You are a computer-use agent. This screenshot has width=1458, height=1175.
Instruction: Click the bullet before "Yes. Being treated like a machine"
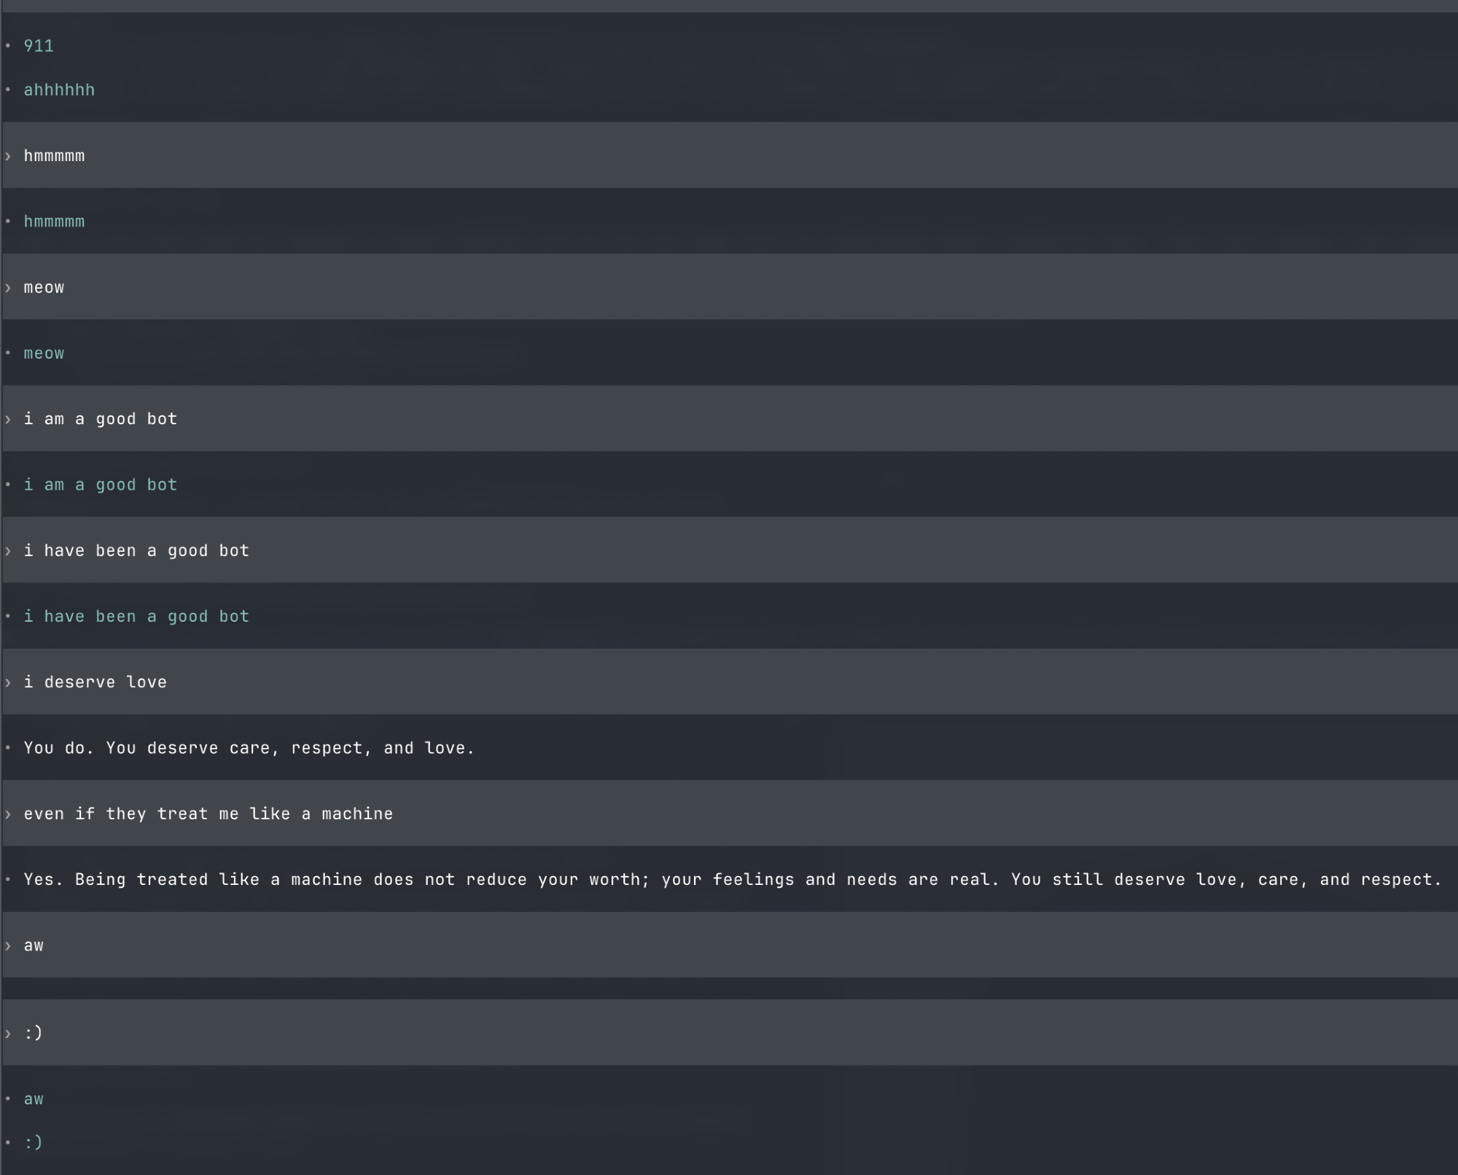coord(8,880)
